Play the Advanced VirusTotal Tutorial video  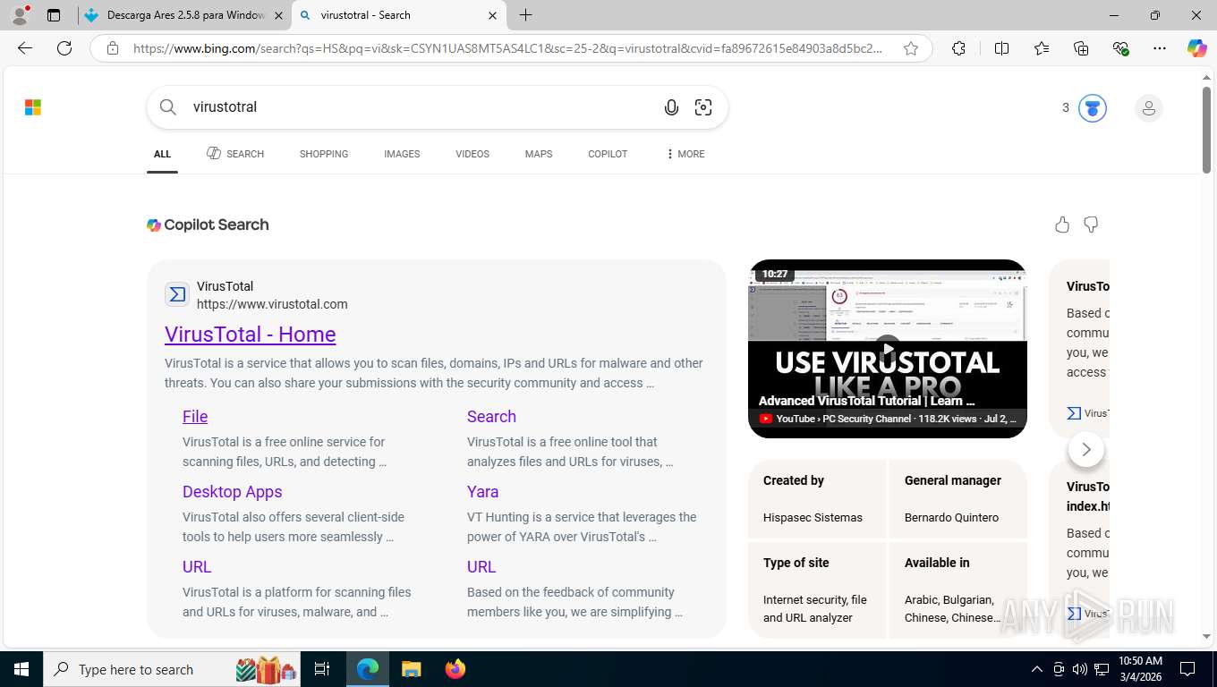point(888,349)
